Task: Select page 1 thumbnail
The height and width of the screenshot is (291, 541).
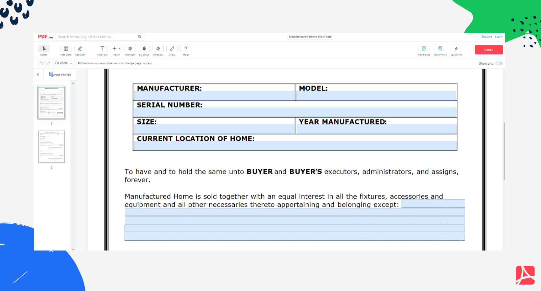Action: [51, 103]
